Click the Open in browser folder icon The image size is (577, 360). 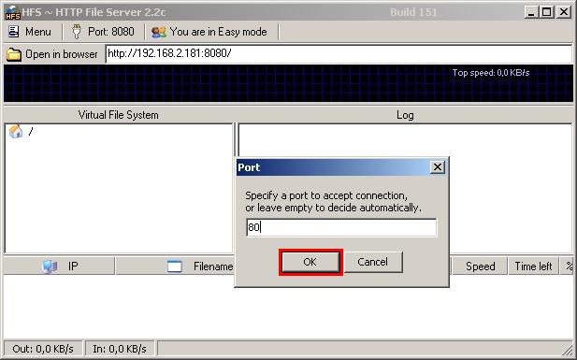tap(14, 54)
